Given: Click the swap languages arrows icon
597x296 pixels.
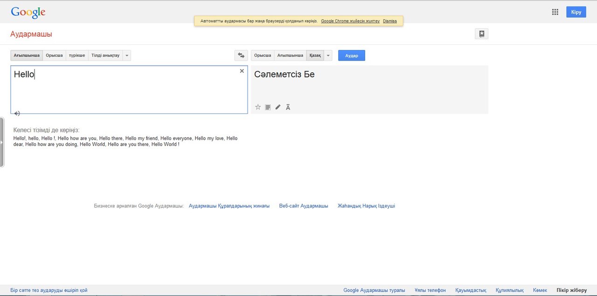Looking at the screenshot, I should (x=241, y=55).
